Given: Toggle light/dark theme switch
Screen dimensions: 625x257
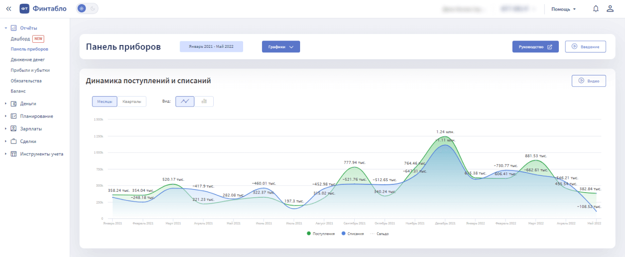Looking at the screenshot, I should (x=87, y=9).
